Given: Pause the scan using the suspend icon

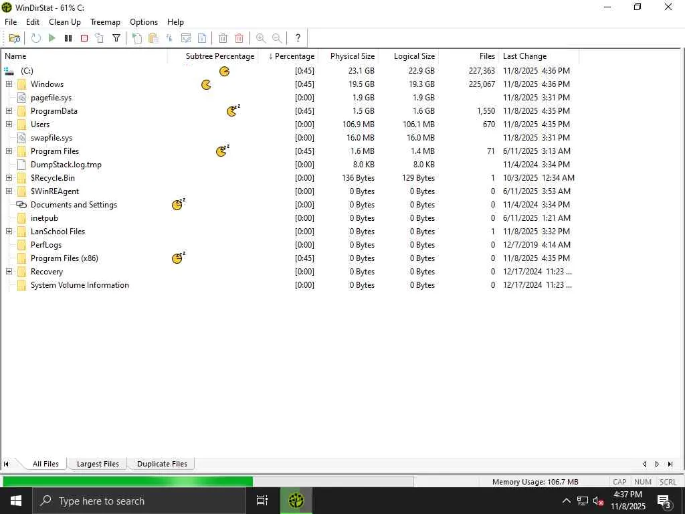Looking at the screenshot, I should 68,38.
